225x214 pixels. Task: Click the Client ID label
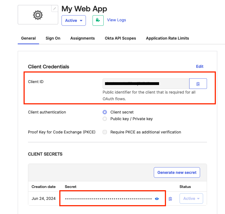point(36,82)
